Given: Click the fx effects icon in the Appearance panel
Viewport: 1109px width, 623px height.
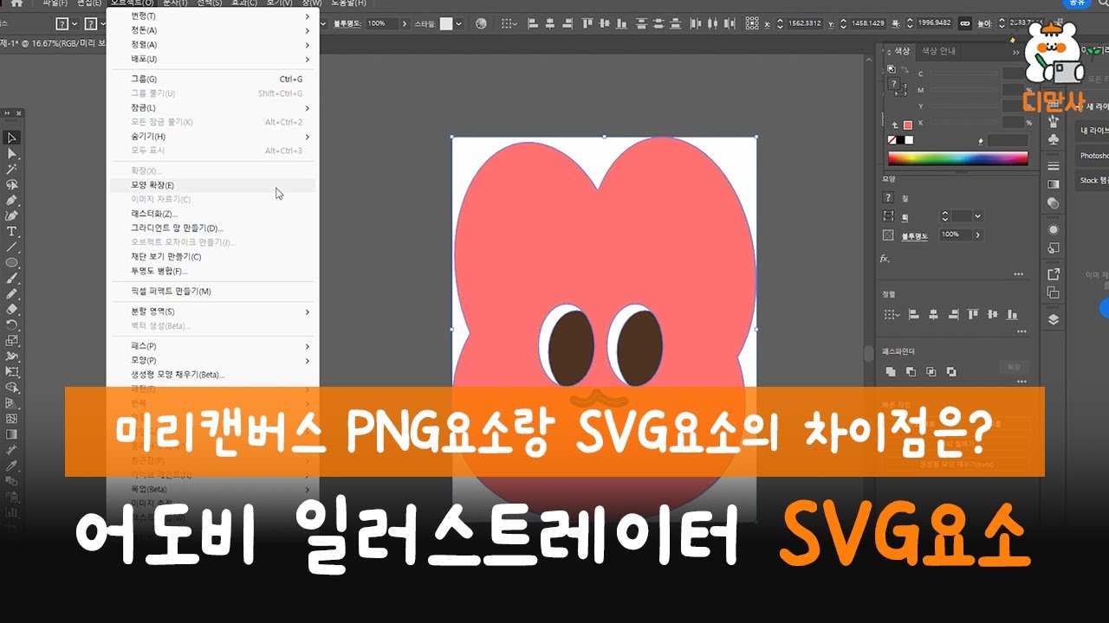Looking at the screenshot, I should (885, 258).
